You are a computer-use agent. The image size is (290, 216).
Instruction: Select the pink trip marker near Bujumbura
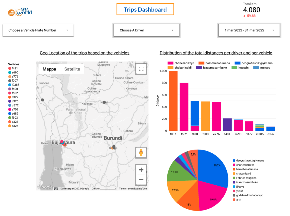point(62,142)
